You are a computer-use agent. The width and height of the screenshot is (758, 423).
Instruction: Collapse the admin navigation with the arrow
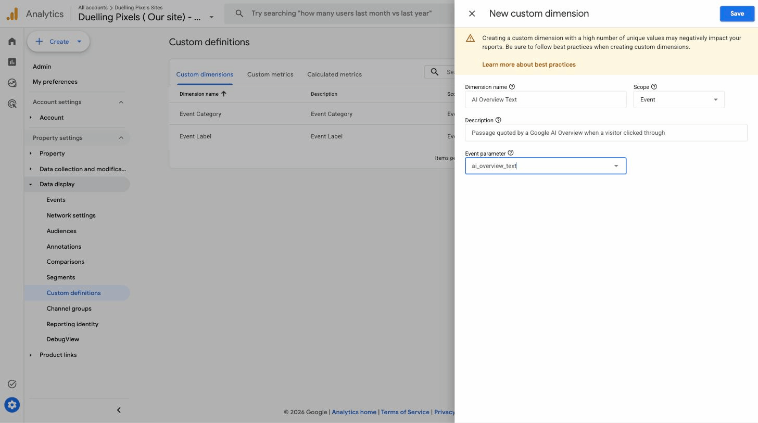119,410
